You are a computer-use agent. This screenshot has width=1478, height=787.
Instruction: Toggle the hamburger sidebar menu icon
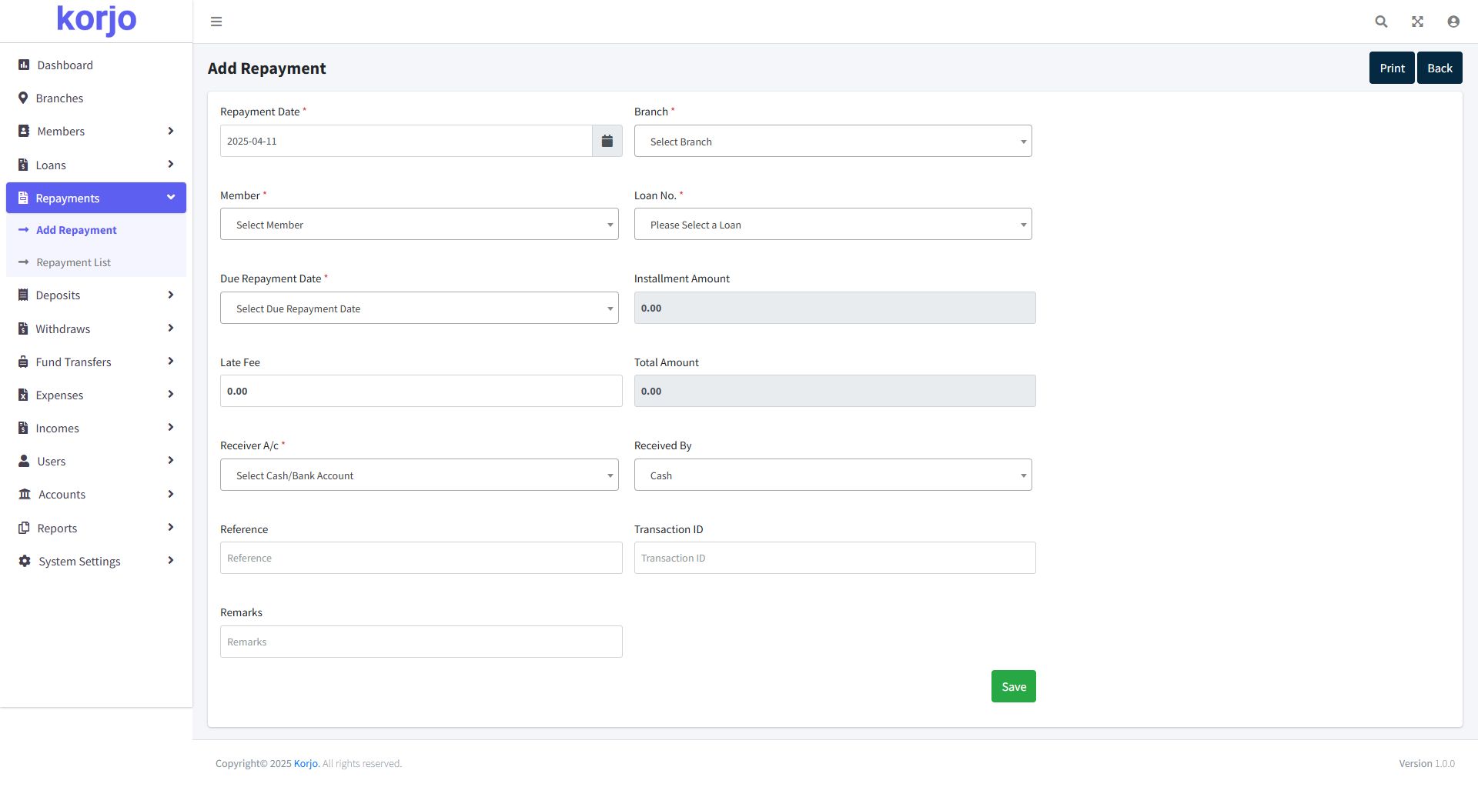coord(216,22)
